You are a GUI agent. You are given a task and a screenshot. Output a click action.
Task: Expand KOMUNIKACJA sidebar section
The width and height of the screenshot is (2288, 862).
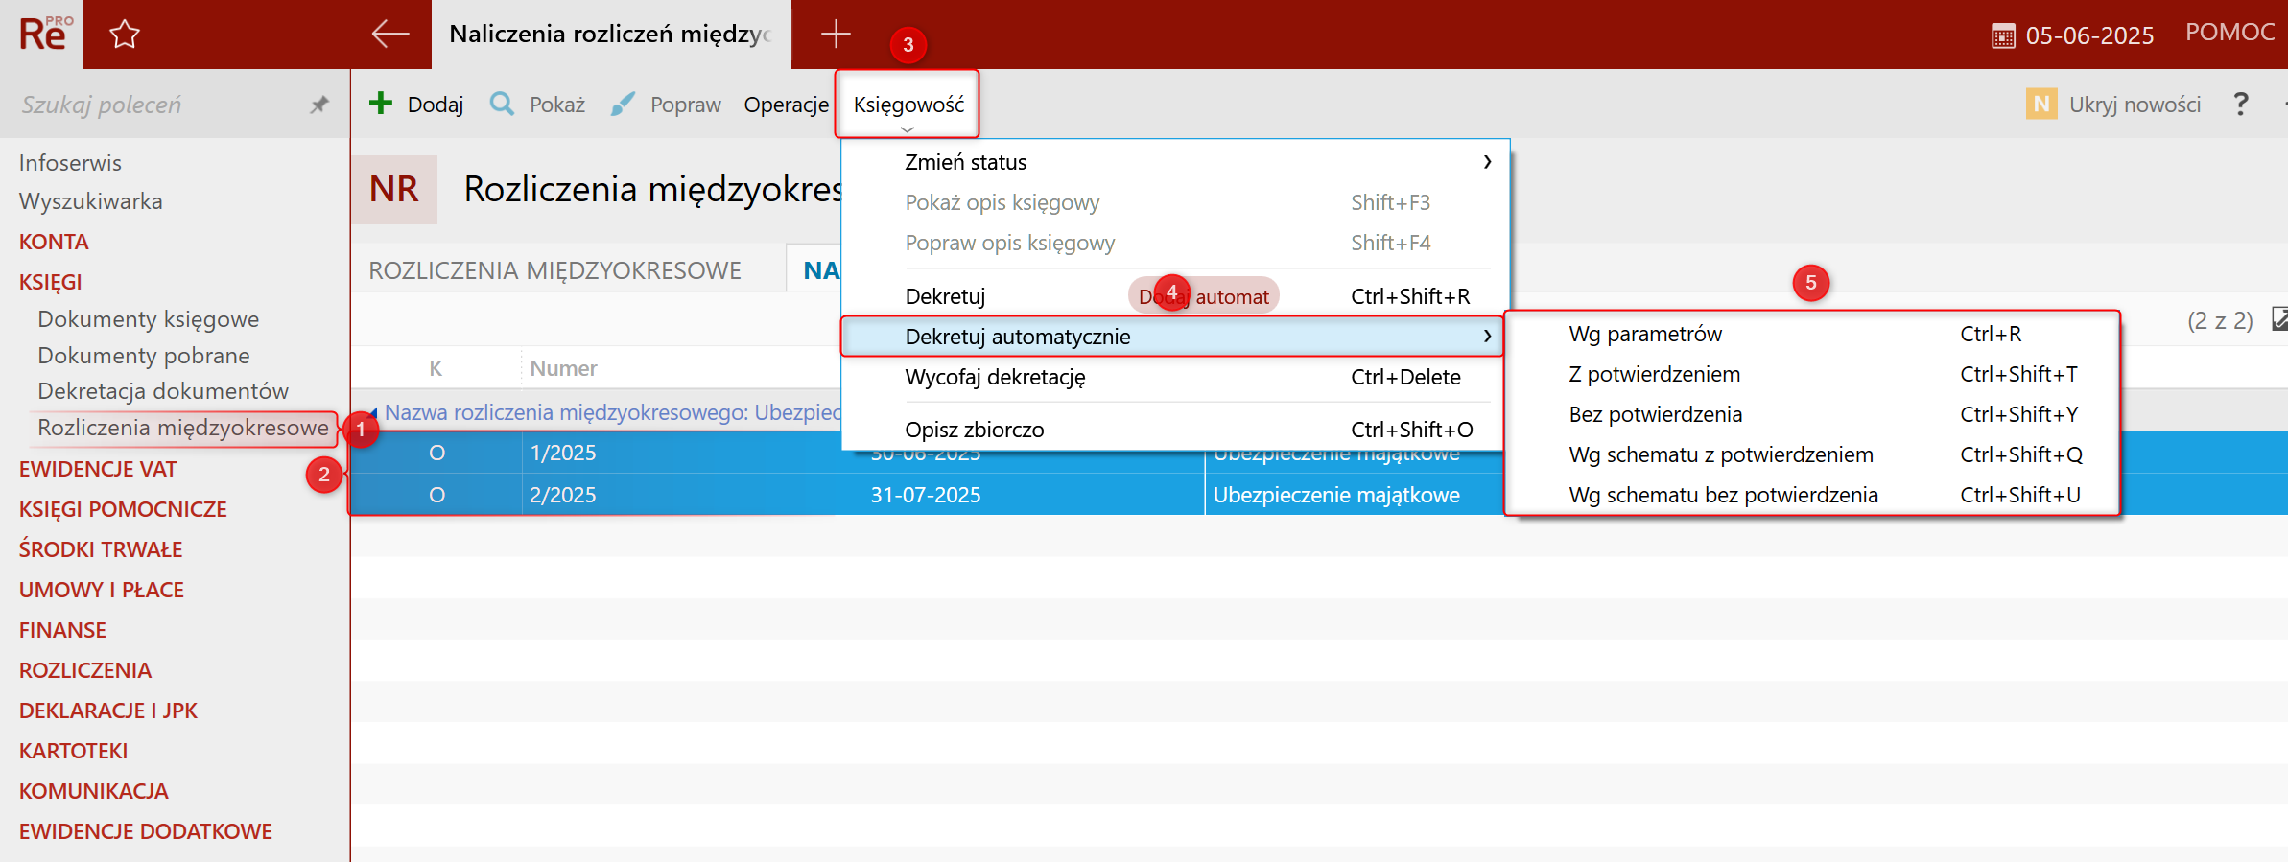click(x=94, y=791)
